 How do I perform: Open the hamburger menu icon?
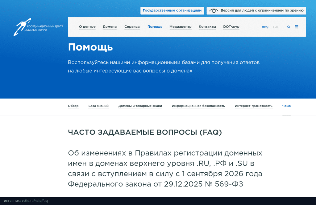pos(297,27)
